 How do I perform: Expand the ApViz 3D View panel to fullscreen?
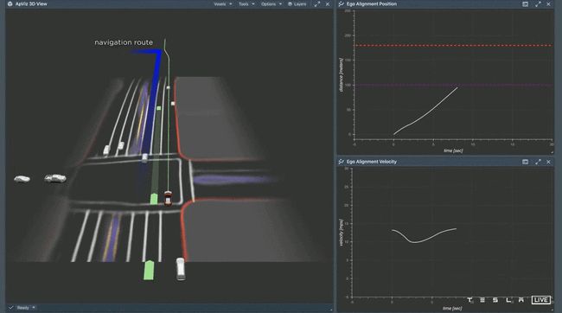(317, 4)
